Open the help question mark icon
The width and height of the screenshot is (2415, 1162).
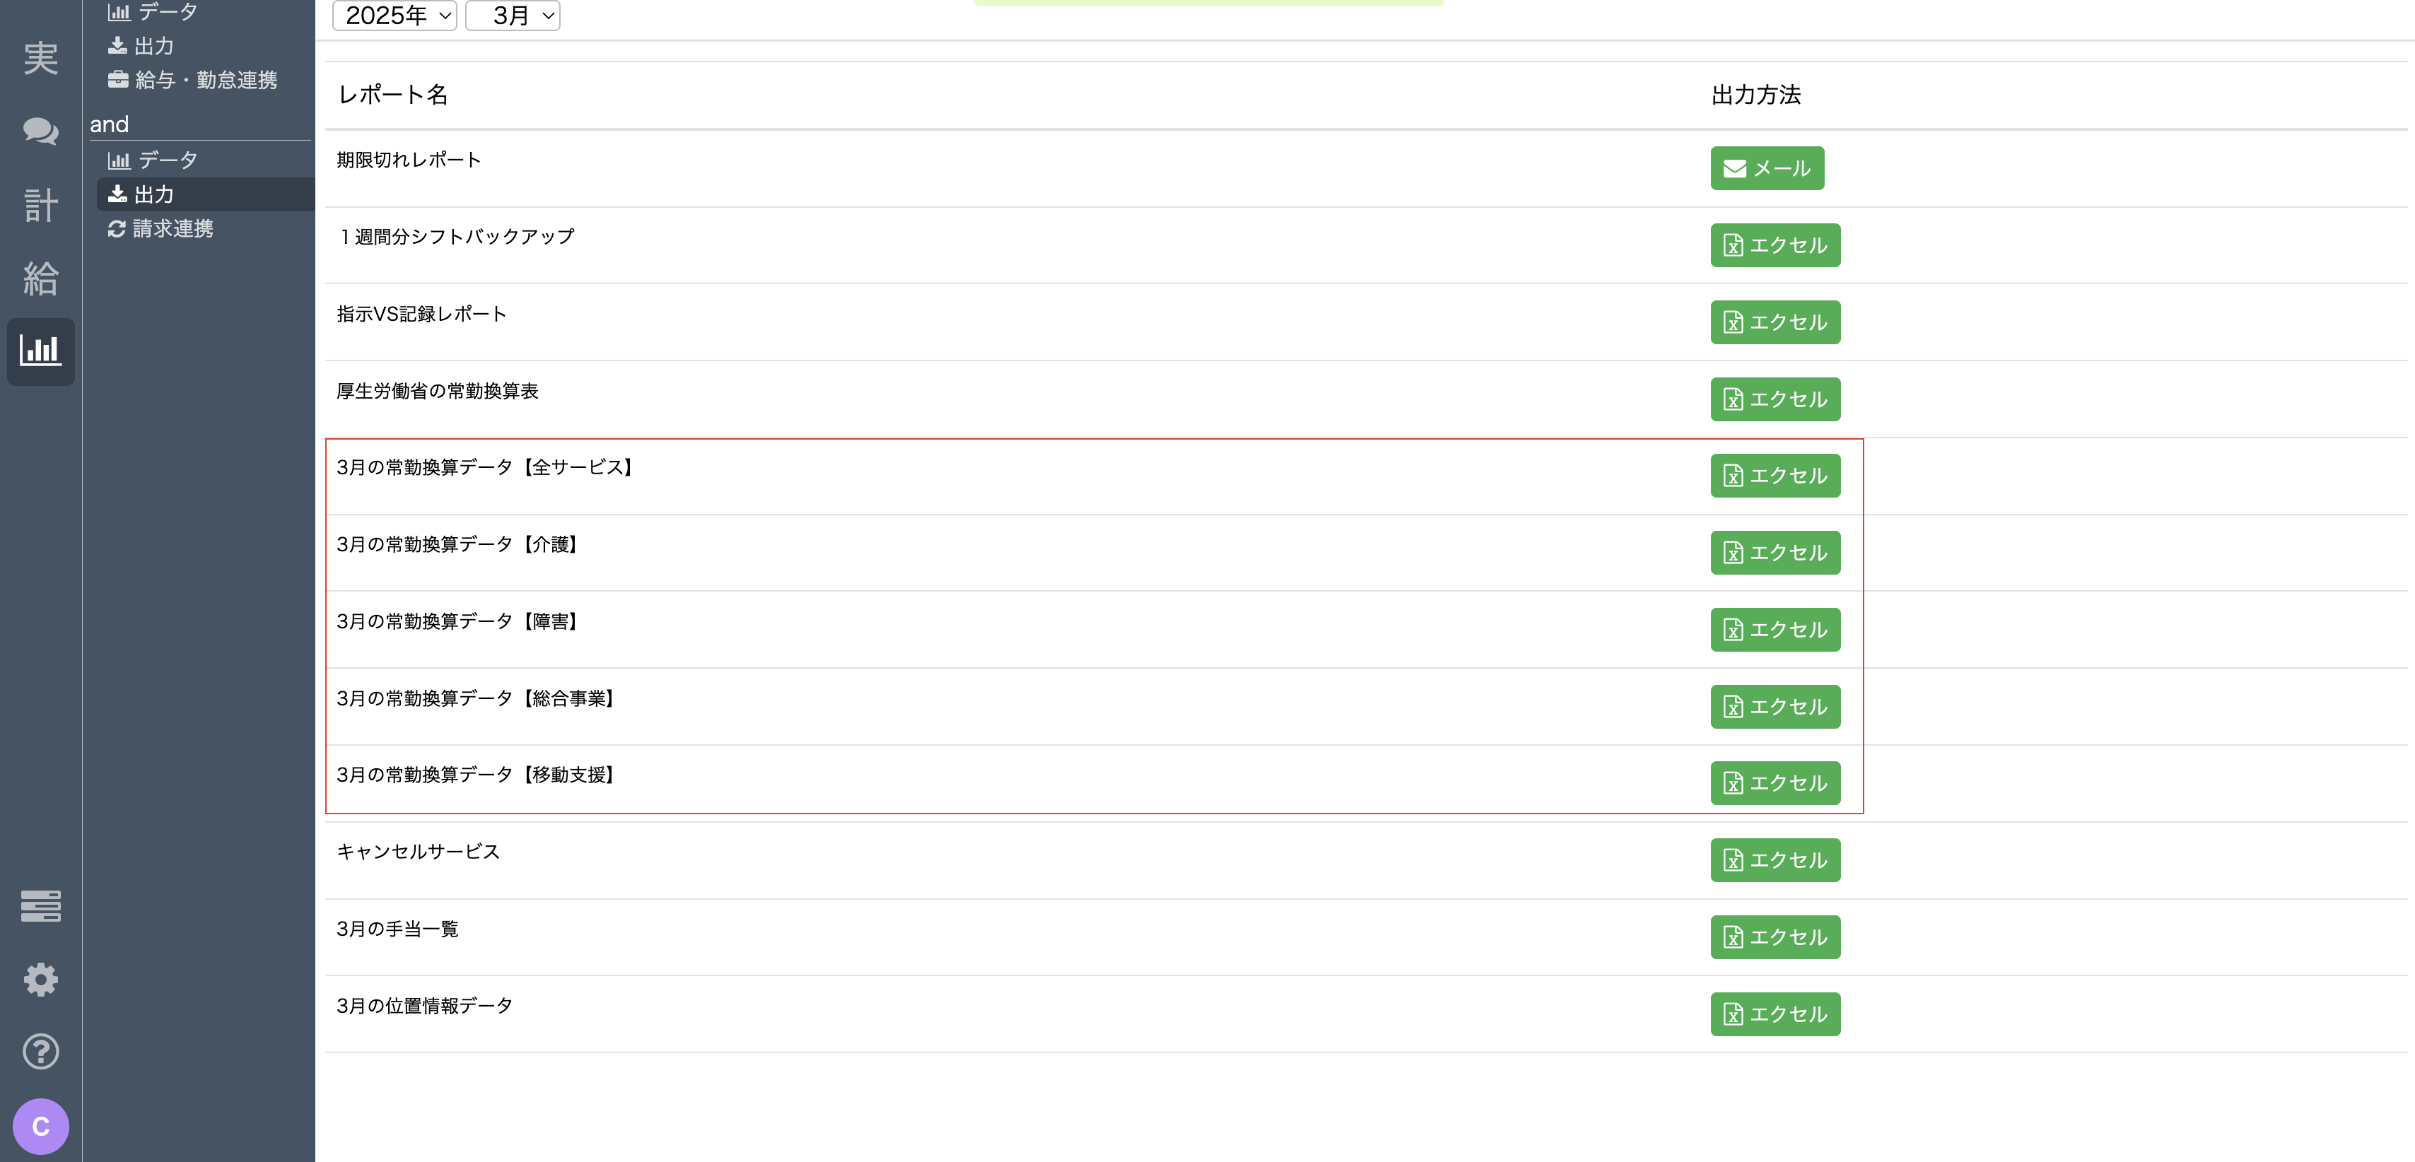pos(40,1052)
